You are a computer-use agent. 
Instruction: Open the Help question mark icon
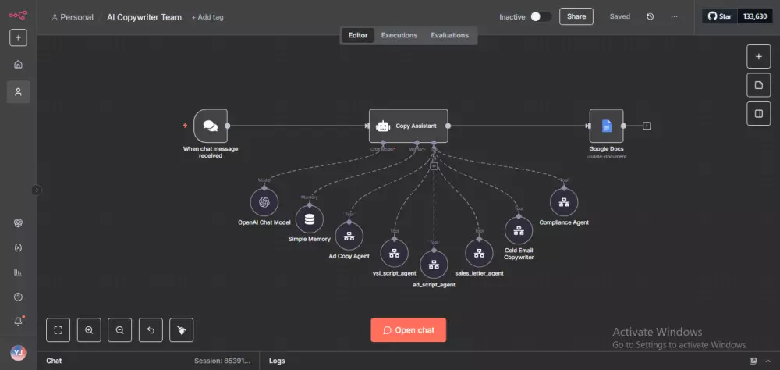point(18,297)
